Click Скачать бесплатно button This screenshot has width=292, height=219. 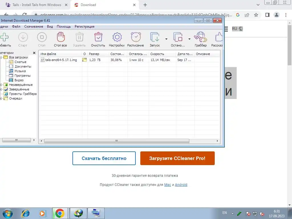104,158
